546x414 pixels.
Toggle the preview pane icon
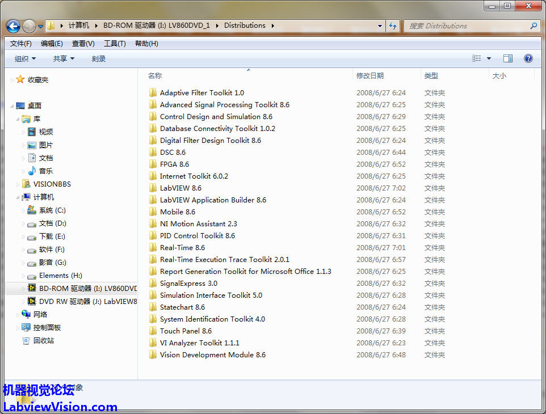(508, 58)
